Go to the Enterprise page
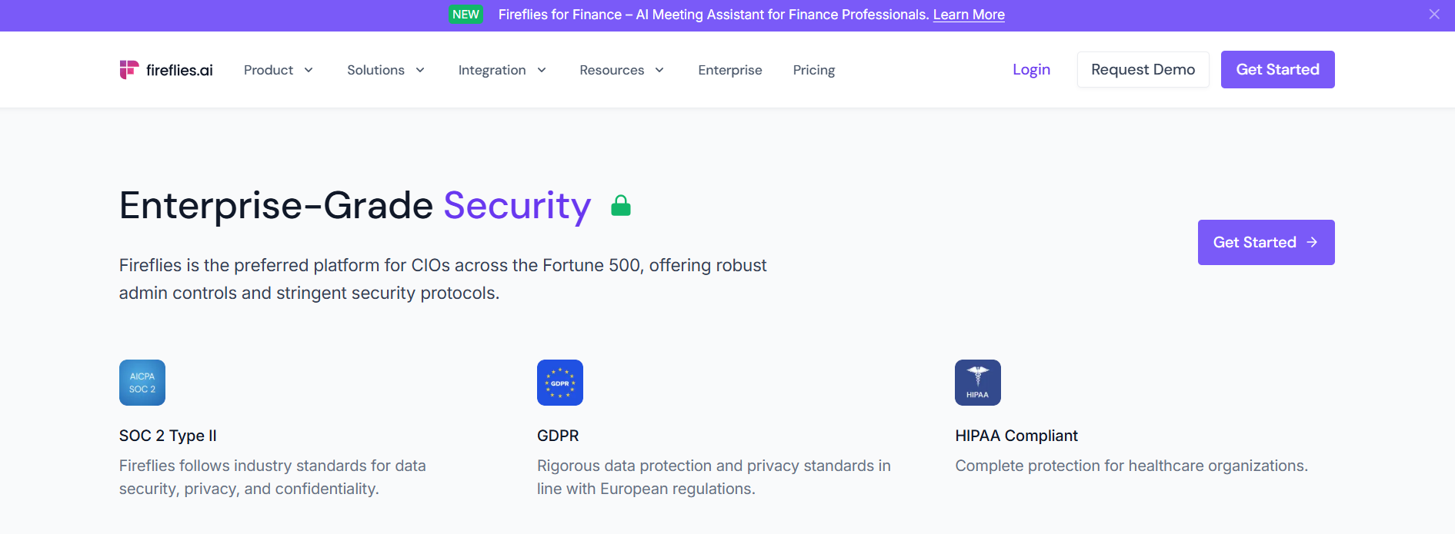This screenshot has width=1455, height=534. coord(730,70)
